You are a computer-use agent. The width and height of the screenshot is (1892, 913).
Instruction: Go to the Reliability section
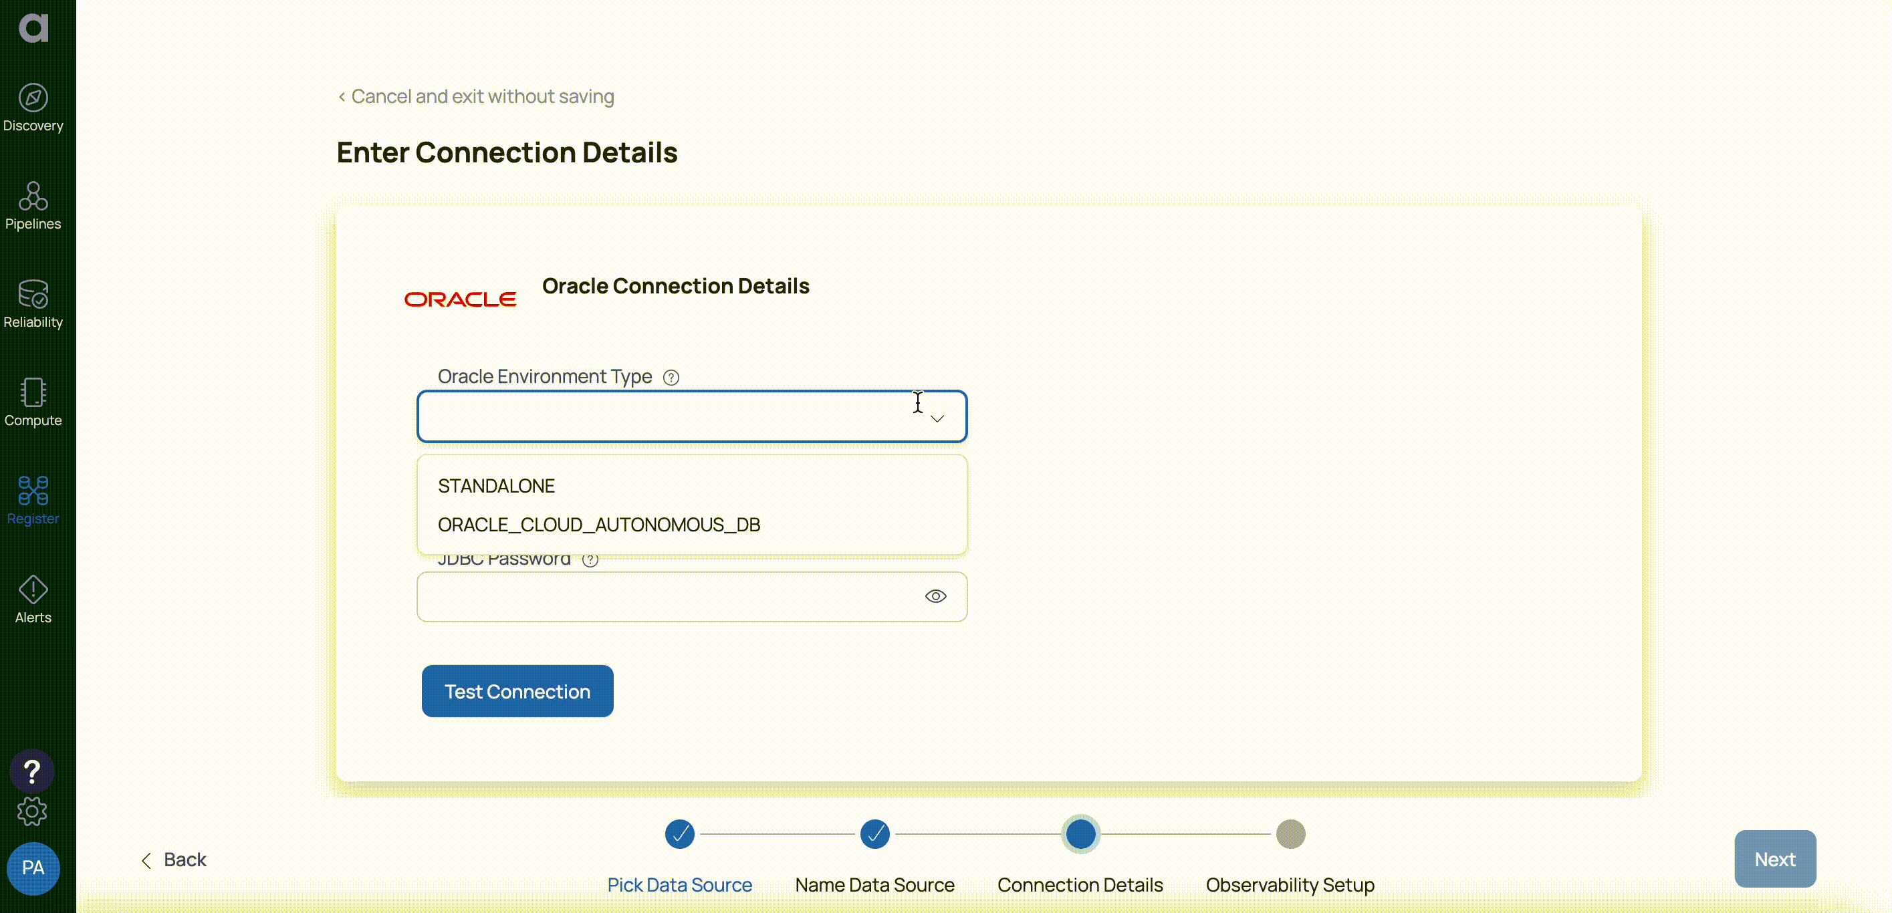coord(33,305)
